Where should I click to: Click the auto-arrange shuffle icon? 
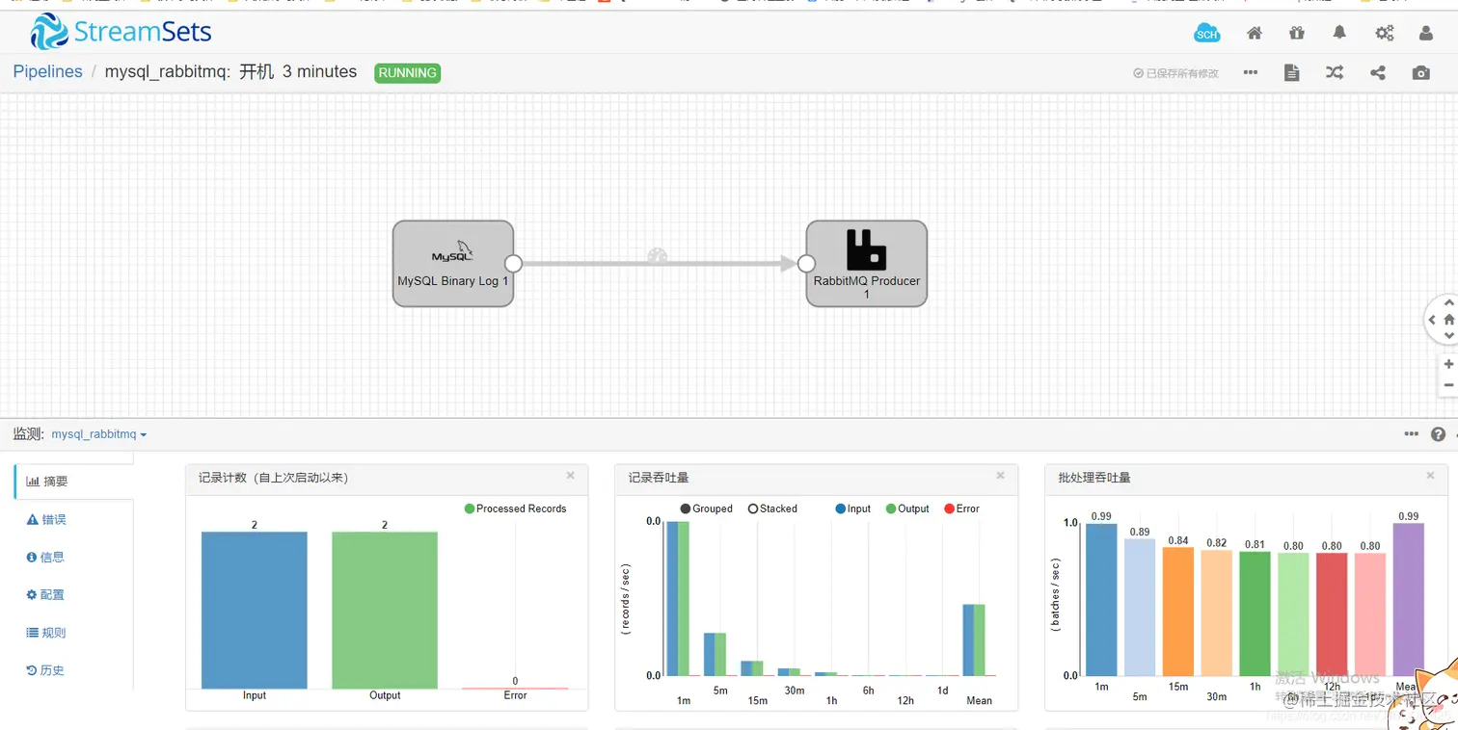coord(1335,72)
